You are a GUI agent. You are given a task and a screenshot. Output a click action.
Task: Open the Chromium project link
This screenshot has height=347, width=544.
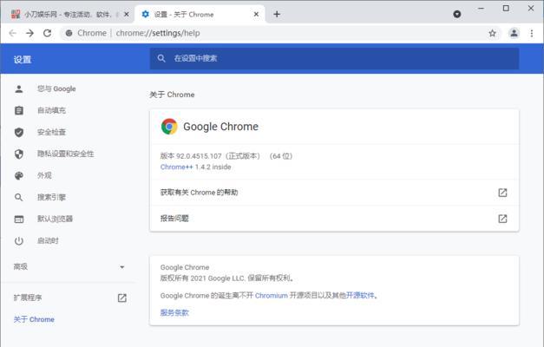[272, 296]
